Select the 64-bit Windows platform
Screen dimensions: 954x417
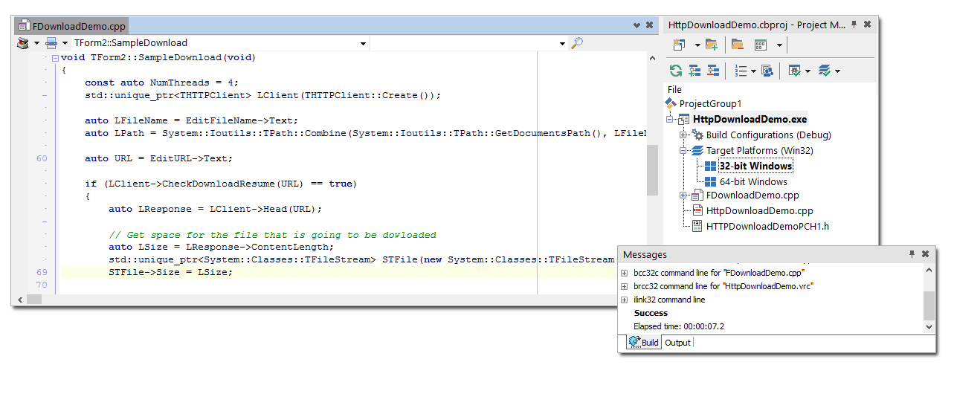[753, 181]
